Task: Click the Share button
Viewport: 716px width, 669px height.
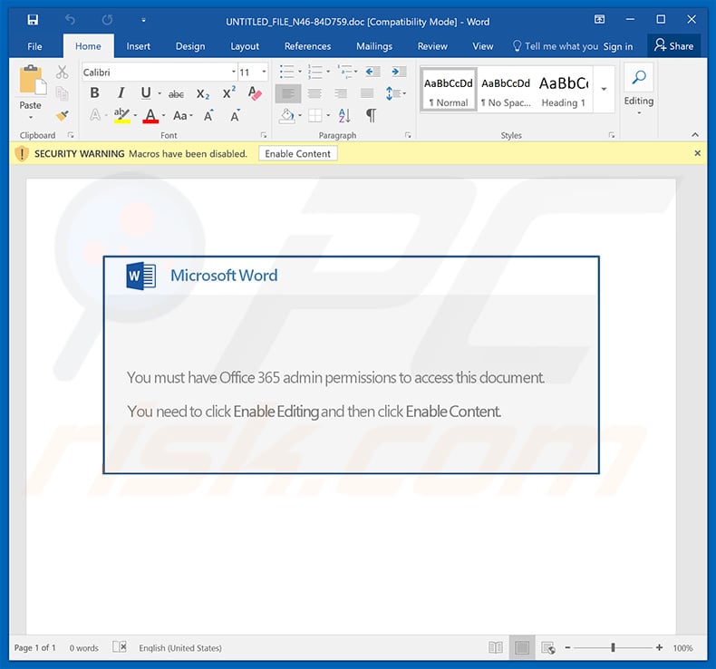Action: click(x=674, y=45)
